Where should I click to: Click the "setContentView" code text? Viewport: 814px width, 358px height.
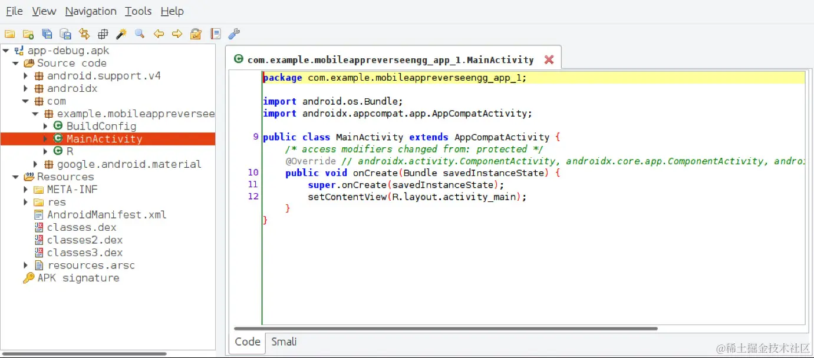pos(347,197)
